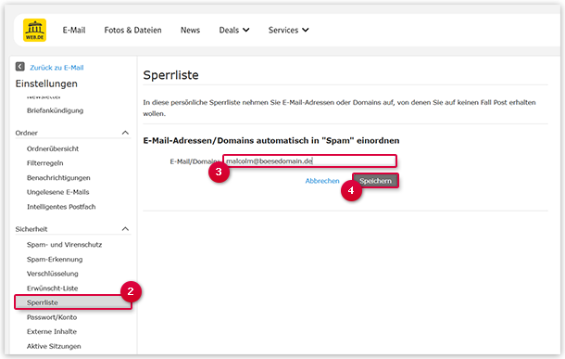565x359 pixels.
Task: Open Aktive Sitzungen settings
Action: click(54, 346)
